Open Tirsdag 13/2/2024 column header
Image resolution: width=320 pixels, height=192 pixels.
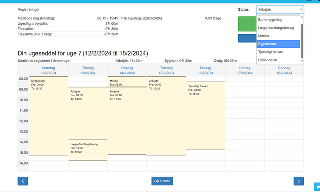(x=88, y=70)
